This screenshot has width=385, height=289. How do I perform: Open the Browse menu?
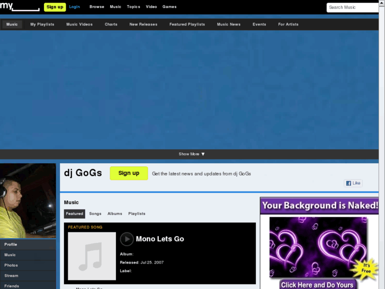97,7
